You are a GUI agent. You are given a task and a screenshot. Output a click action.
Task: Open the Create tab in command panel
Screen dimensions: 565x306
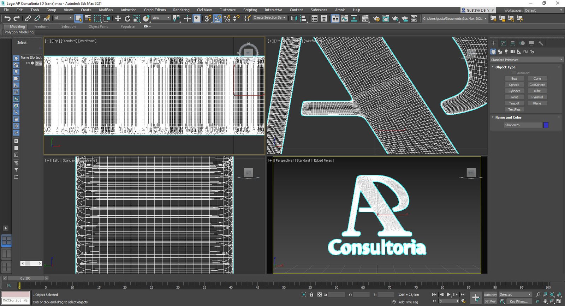[x=494, y=43]
